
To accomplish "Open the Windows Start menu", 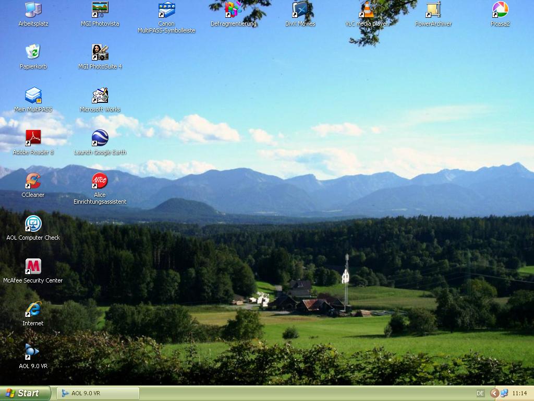I will pos(25,393).
